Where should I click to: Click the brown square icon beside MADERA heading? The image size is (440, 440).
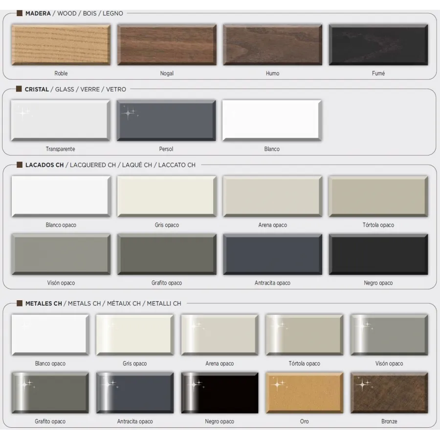[19, 13]
